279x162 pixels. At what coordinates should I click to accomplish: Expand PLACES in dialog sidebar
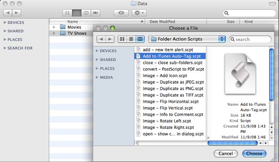(97, 68)
